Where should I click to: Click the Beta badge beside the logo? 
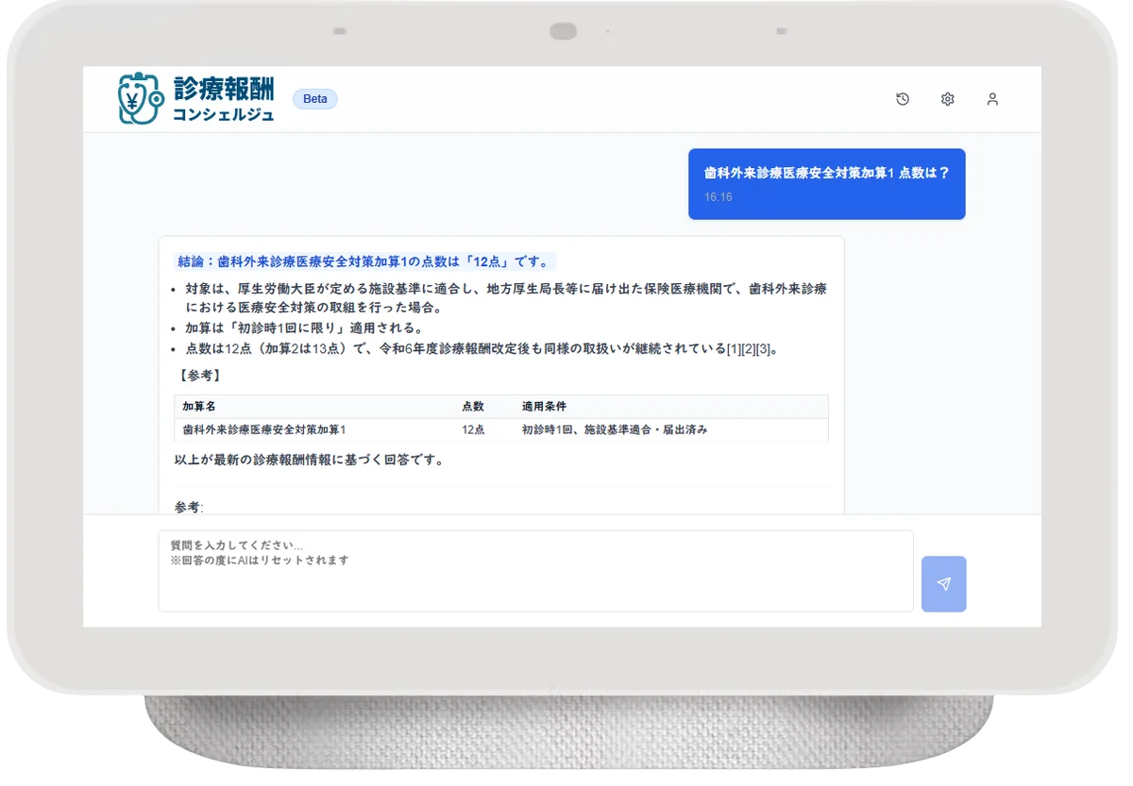[315, 99]
